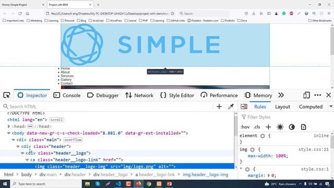Click the Home link on the page

65,68
